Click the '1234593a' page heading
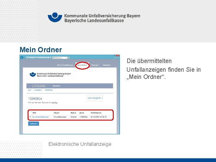Viewport: 216px width, 162px height. 35,98
